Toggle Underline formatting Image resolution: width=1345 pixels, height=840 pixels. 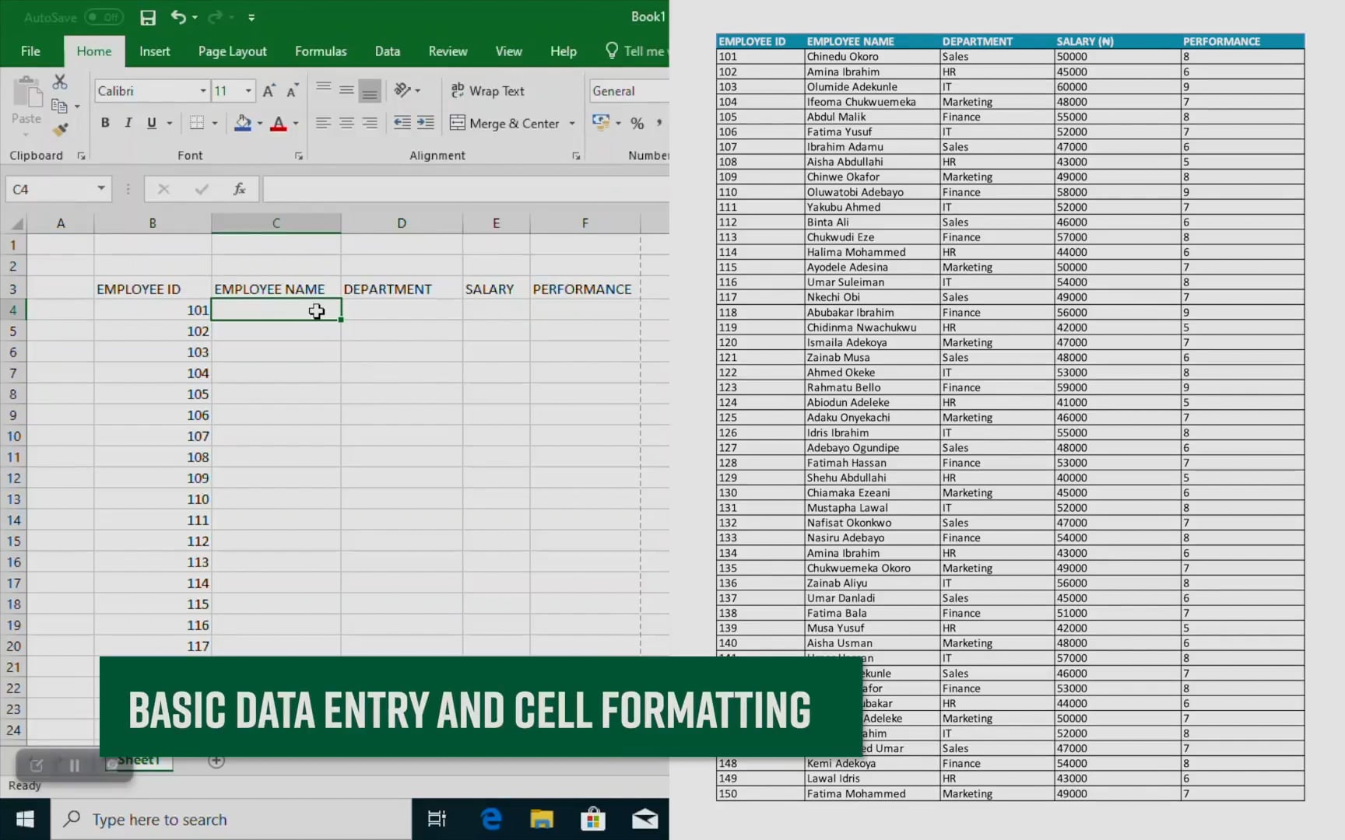point(151,123)
